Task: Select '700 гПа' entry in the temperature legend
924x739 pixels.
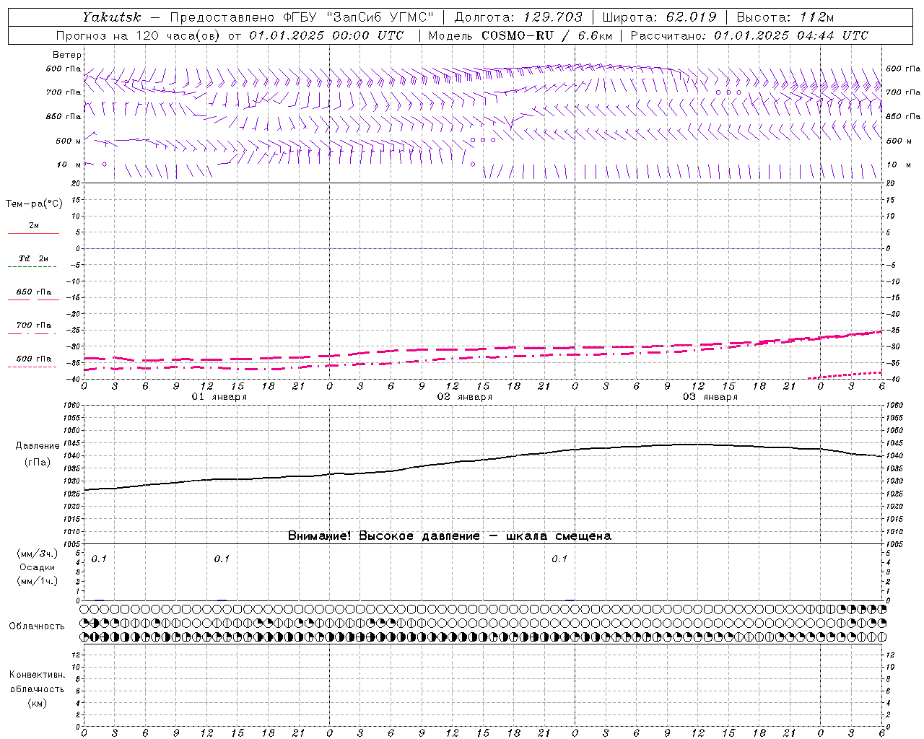Action: 33,325
